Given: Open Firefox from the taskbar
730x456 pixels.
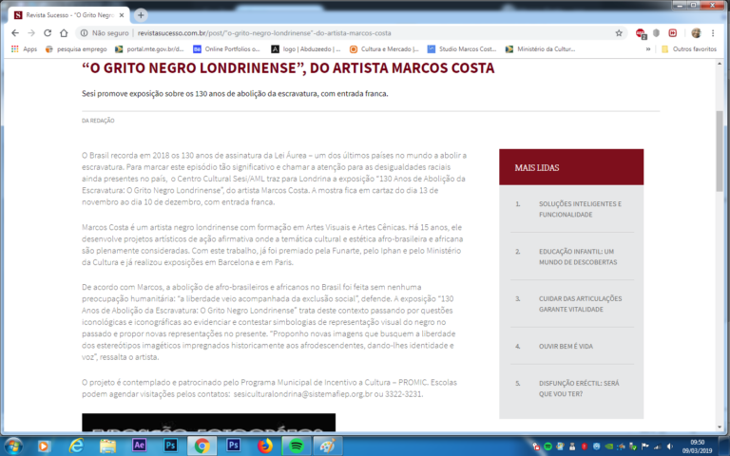Looking at the screenshot, I should (x=263, y=445).
